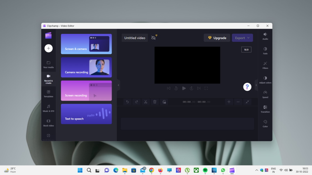The width and height of the screenshot is (312, 175).
Task: Open the Filters panel
Action: pyautogui.click(x=265, y=65)
